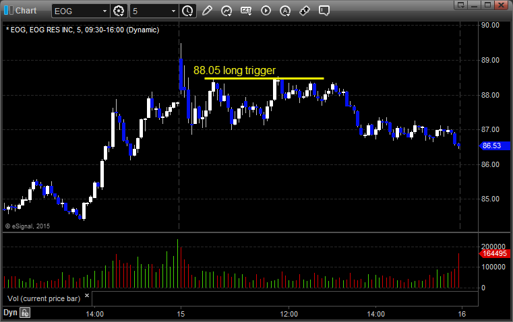This screenshot has width=513, height=322.
Task: Click the 86.00 price axis label
Action: [490, 164]
